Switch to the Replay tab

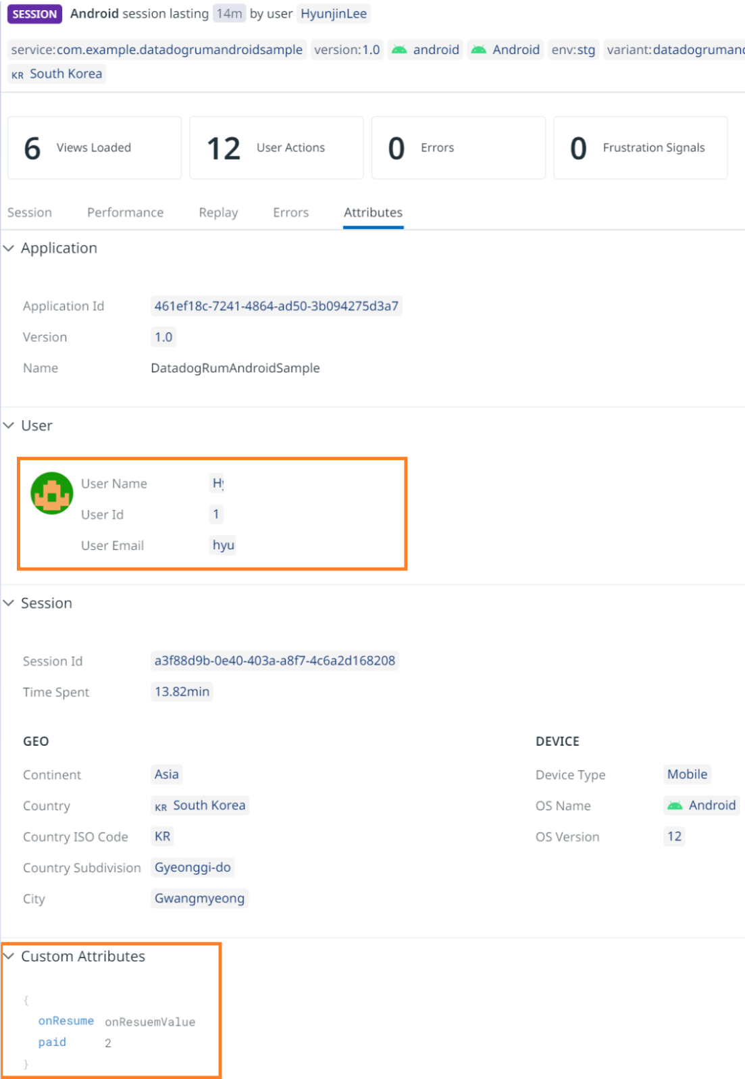(218, 213)
